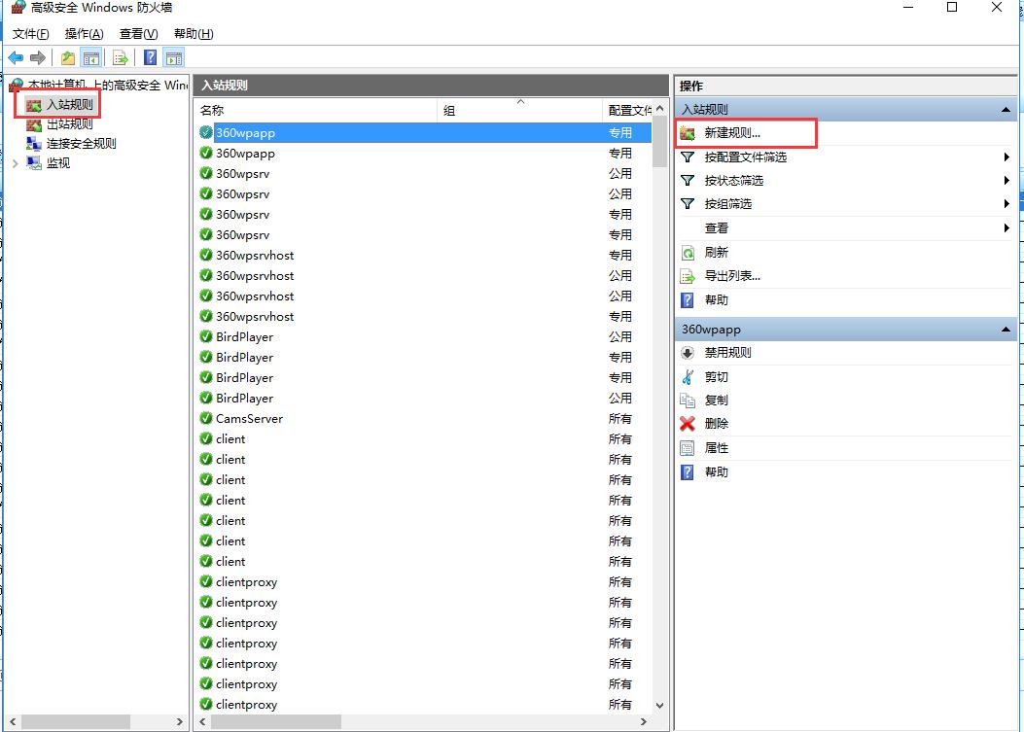Click the rules list scroll-up arrow
Viewport: 1024px width, 732px height.
(x=659, y=109)
